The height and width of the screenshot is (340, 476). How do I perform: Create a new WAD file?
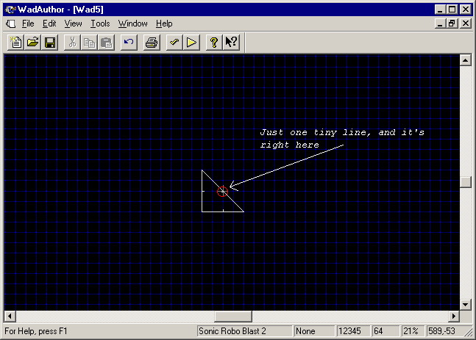(x=15, y=42)
